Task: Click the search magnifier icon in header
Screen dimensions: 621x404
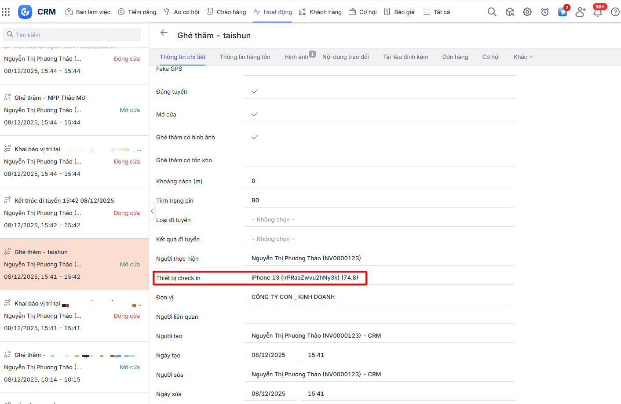Action: point(492,12)
